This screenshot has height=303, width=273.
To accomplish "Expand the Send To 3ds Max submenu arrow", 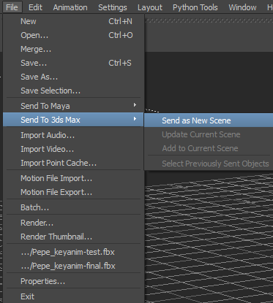I will pos(135,119).
